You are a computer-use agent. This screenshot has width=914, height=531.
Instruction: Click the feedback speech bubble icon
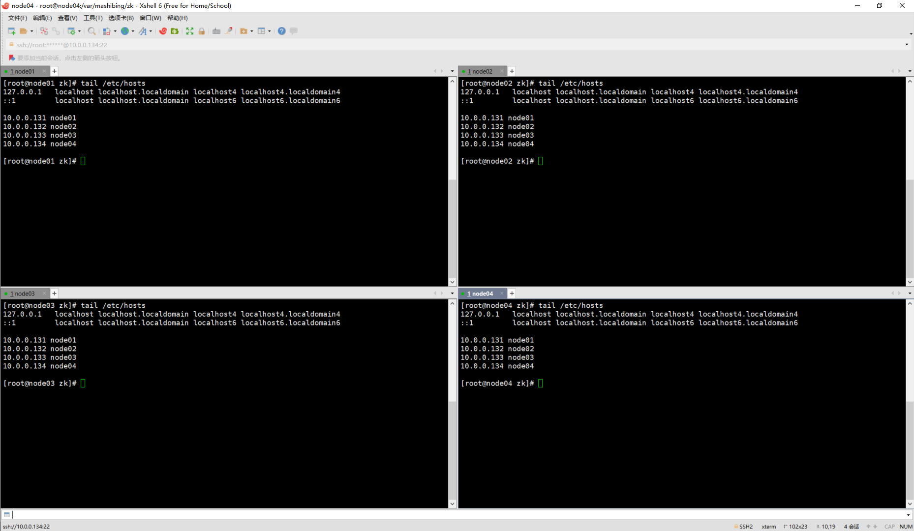[294, 31]
